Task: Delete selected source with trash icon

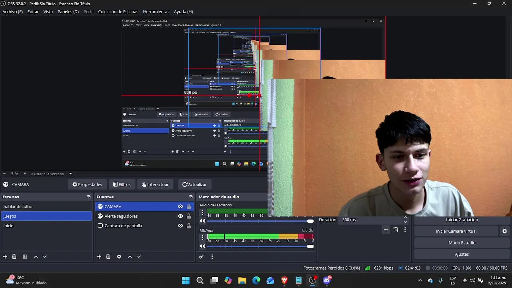Action: [x=108, y=257]
